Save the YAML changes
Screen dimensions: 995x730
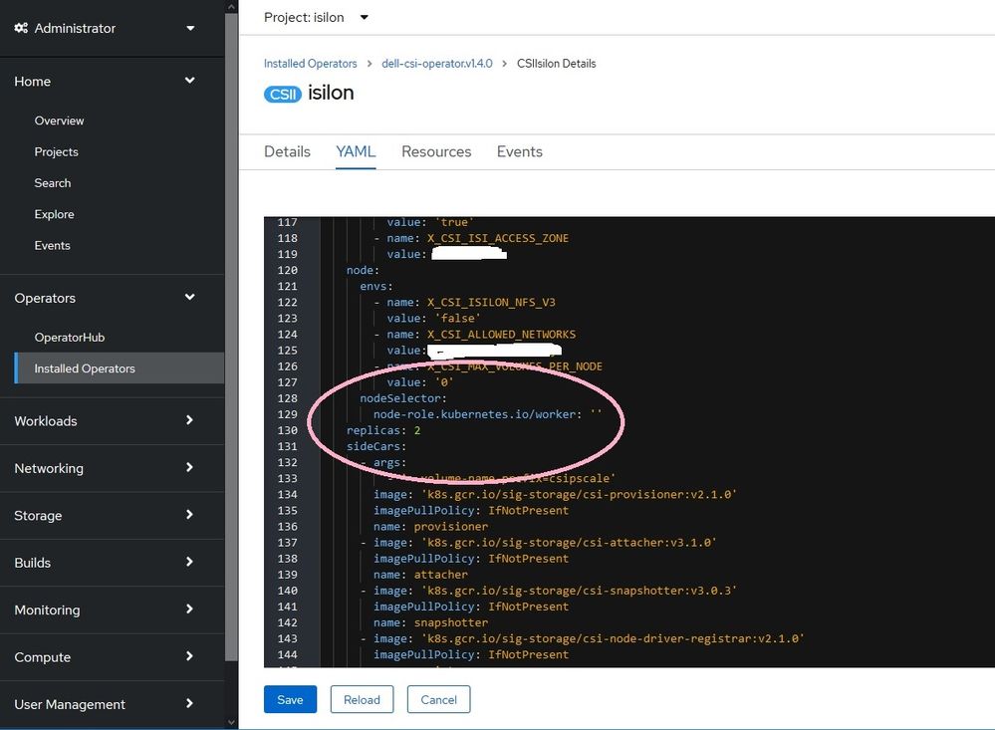click(x=290, y=699)
